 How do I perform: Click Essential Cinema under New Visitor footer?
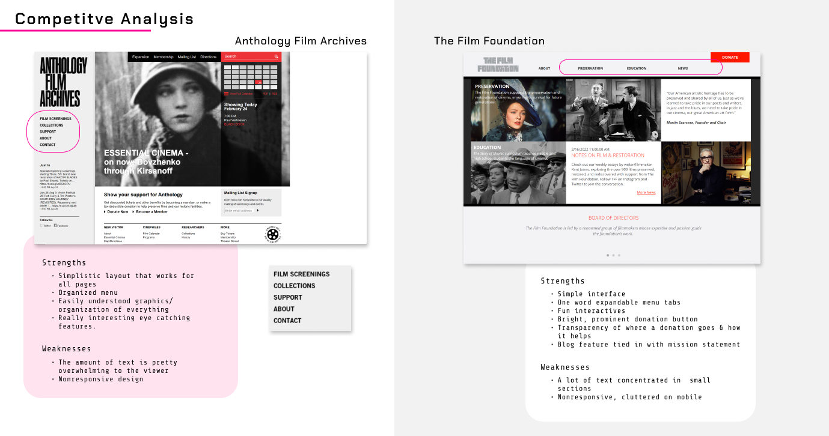115,238
